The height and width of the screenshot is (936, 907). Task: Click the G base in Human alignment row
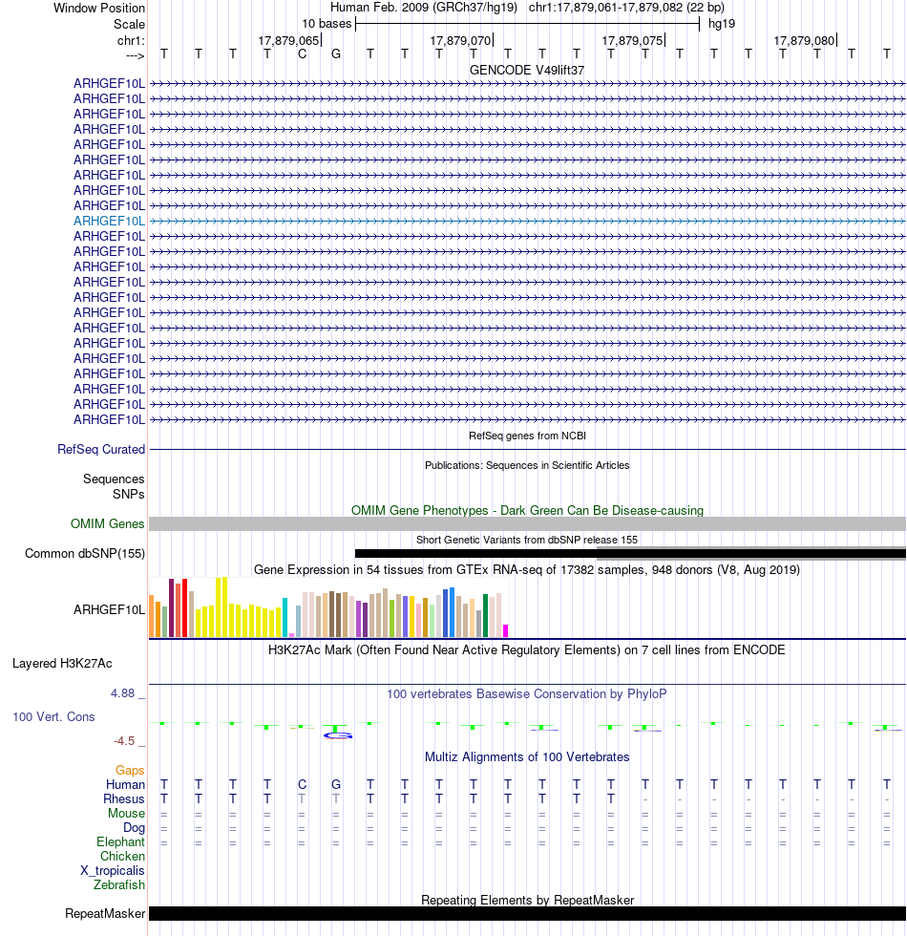click(336, 784)
